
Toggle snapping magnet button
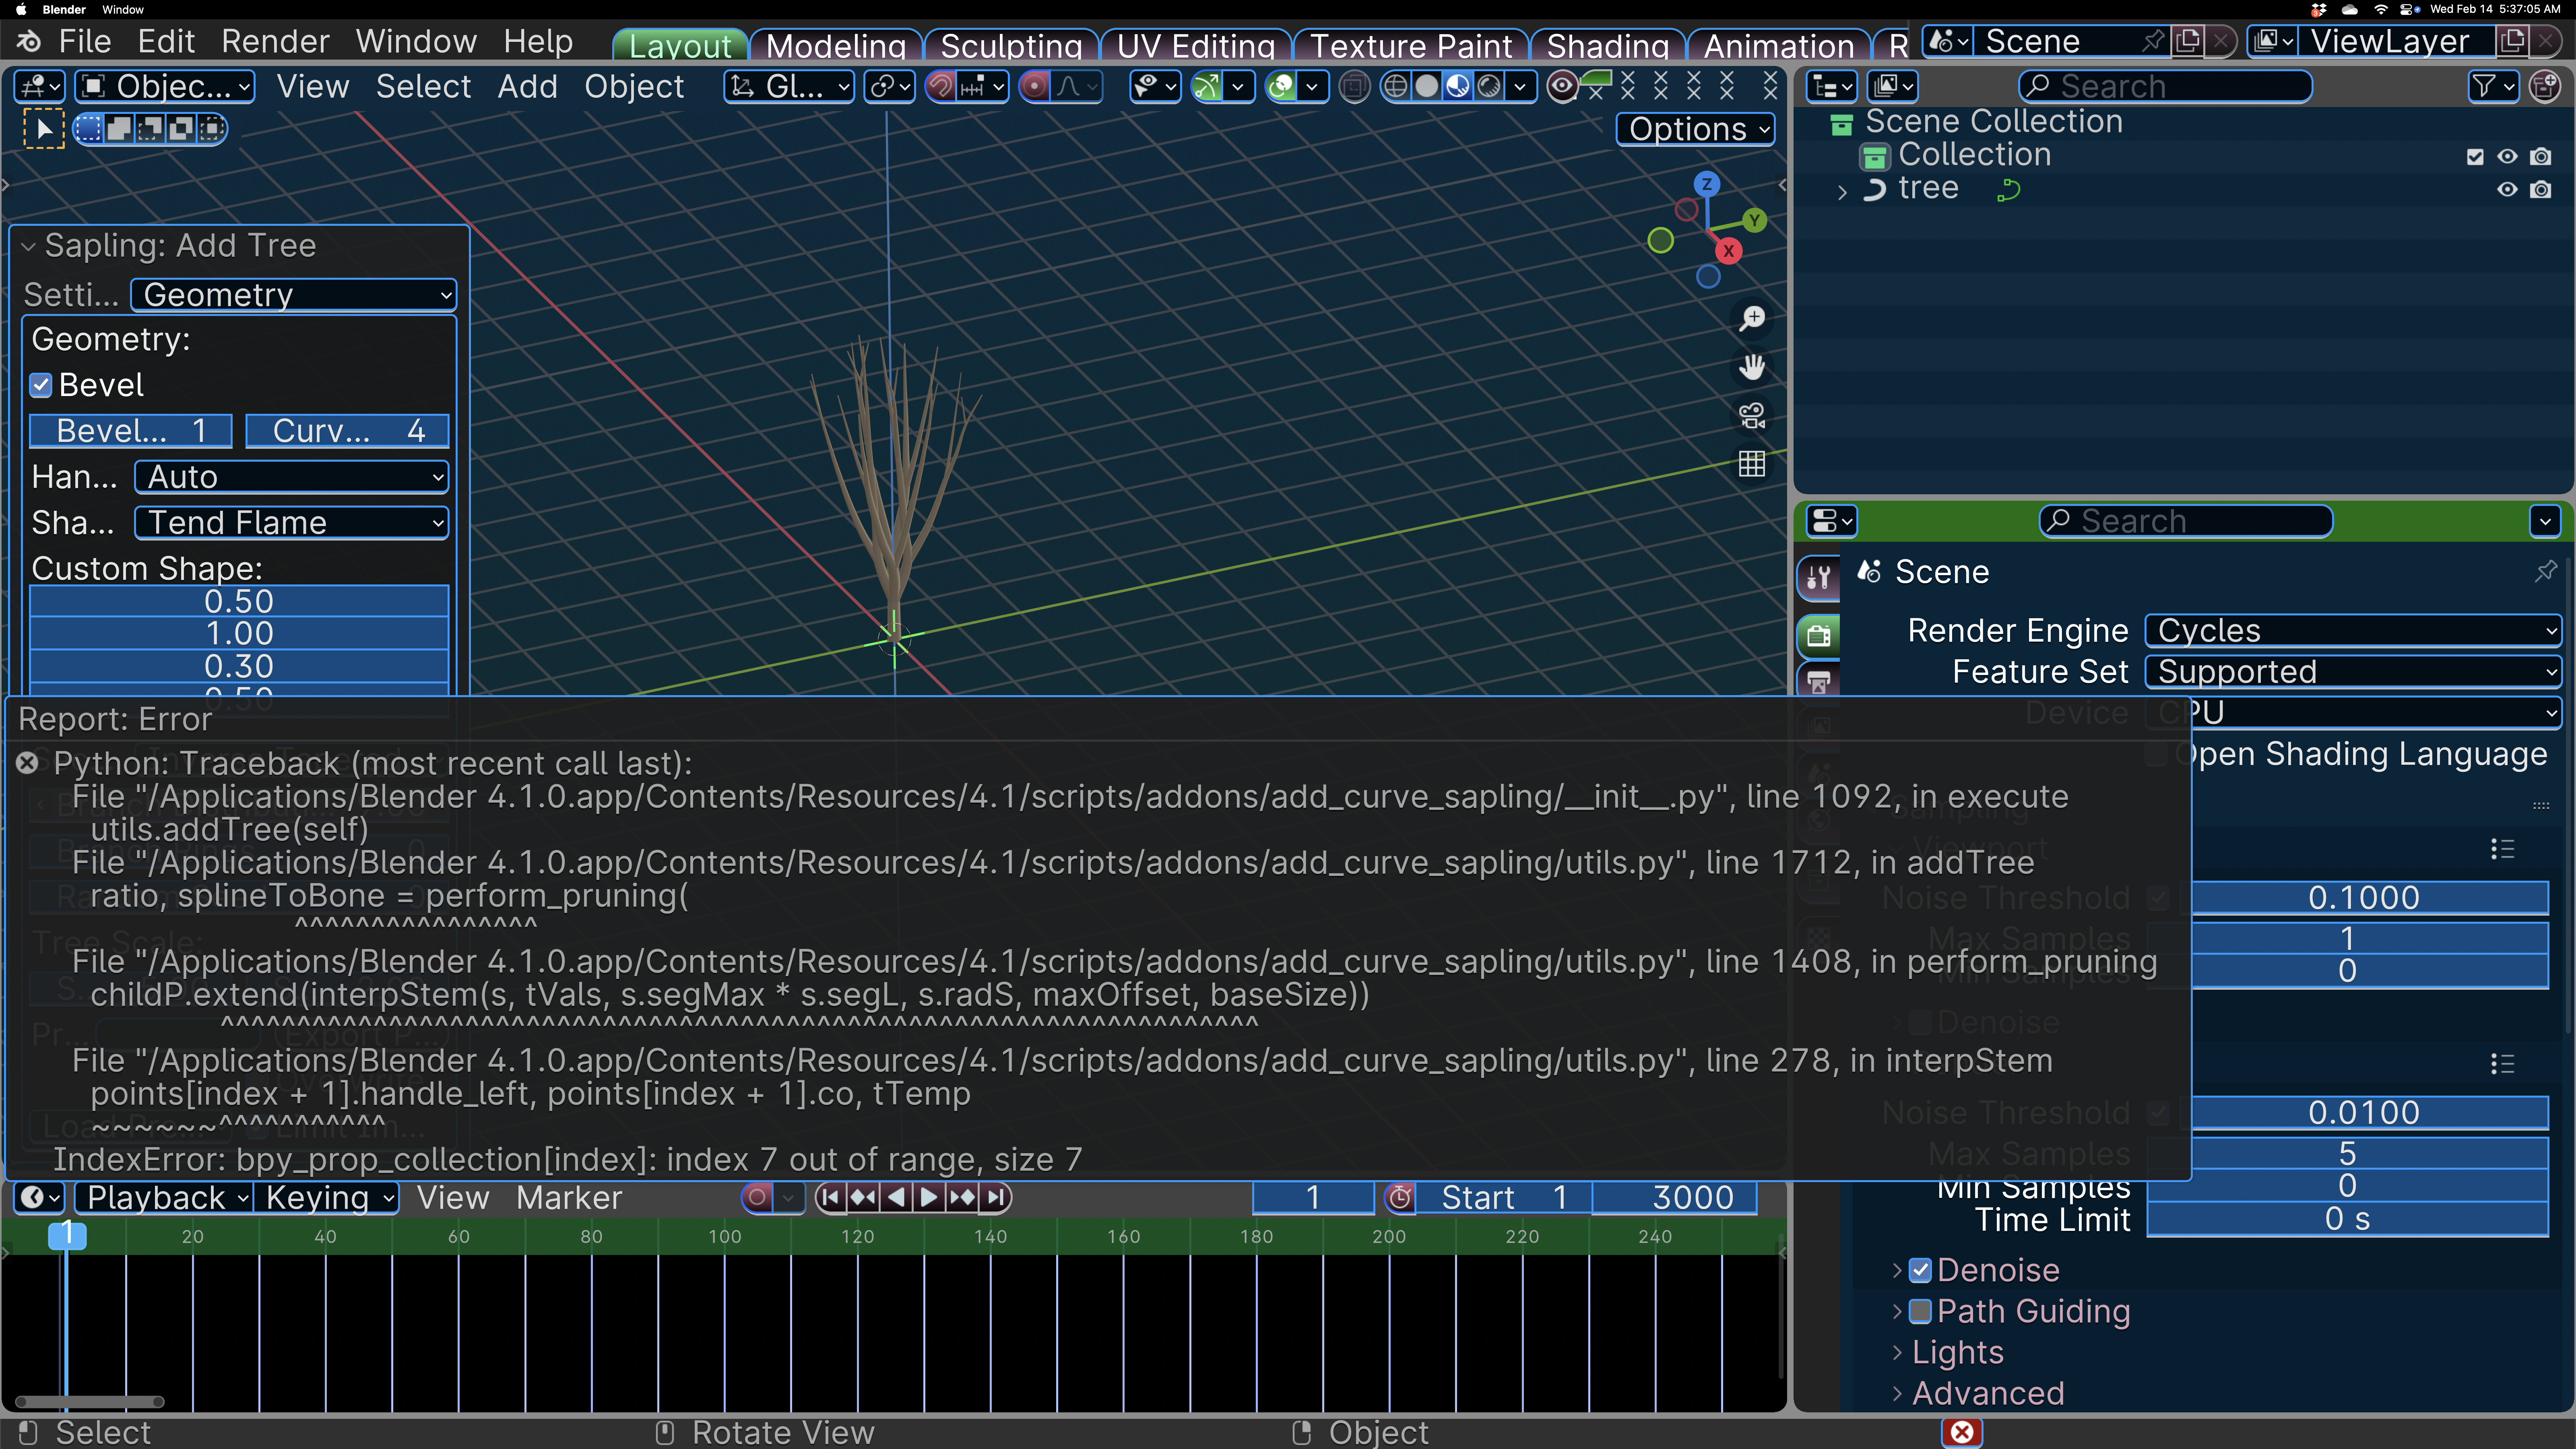point(940,87)
